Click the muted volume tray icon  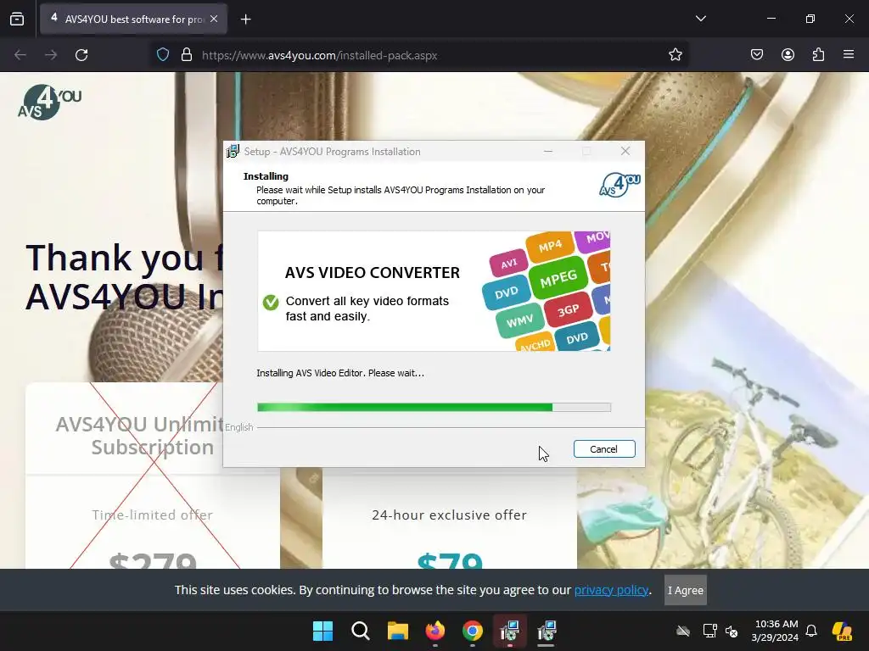[732, 631]
